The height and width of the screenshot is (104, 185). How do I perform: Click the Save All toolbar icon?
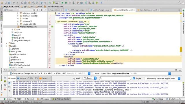pos(5,3)
